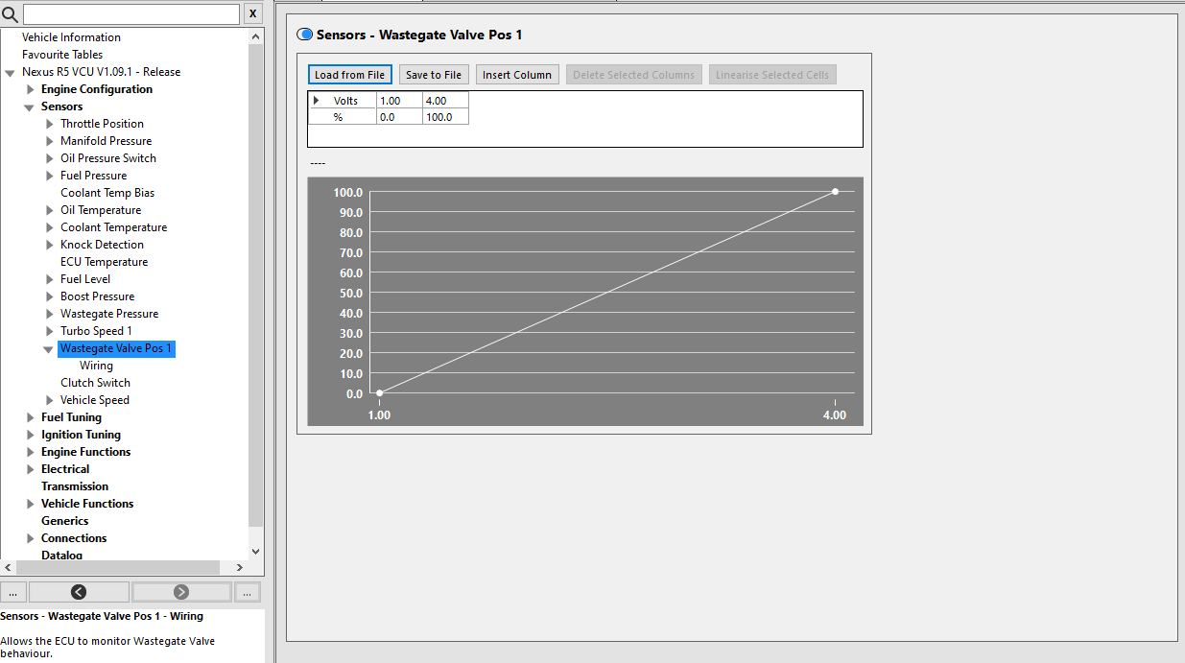Clear search with the X button
Viewport: 1185px width, 663px height.
252,13
